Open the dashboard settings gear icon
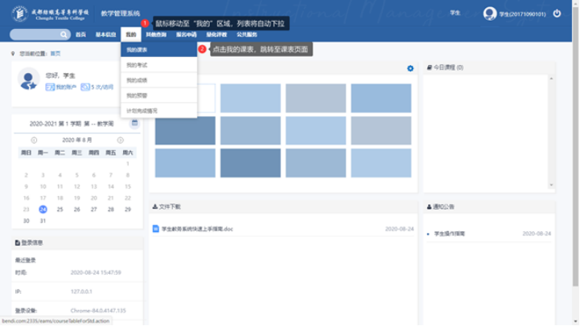The width and height of the screenshot is (580, 326). click(x=410, y=68)
